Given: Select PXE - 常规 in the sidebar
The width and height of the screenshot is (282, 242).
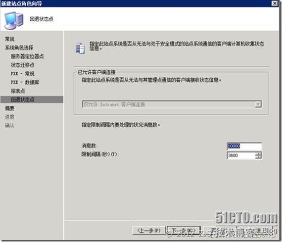Looking at the screenshot, I should 23,74.
